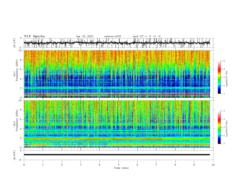Click the "10" kHz tick of ch.2 panel

[21, 100]
